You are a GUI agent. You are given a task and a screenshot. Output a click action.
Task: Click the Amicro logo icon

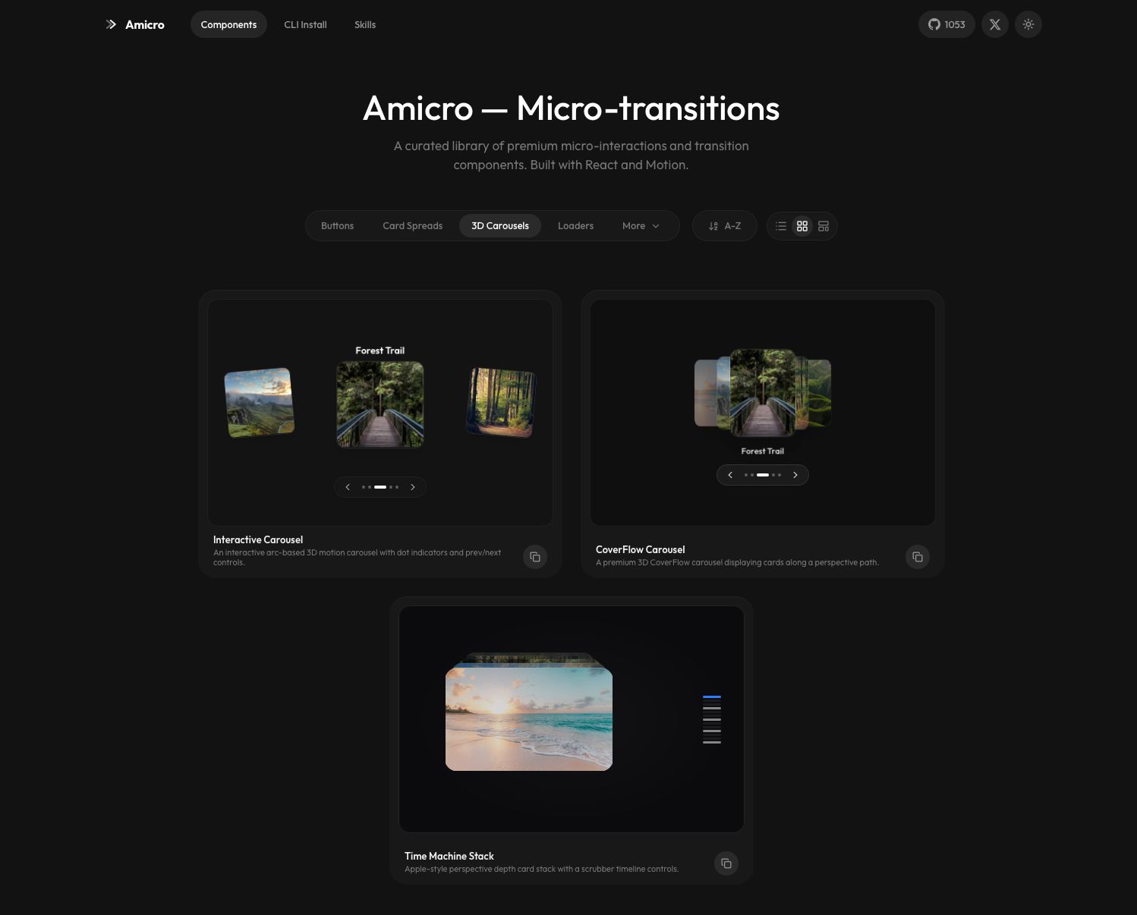pos(111,24)
